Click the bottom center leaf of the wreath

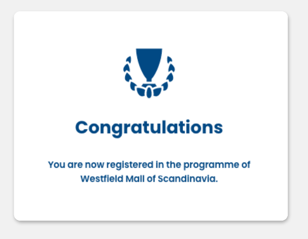(149, 92)
